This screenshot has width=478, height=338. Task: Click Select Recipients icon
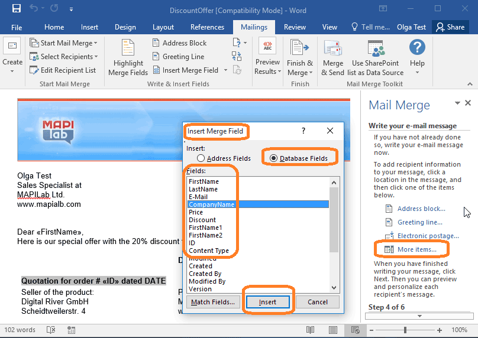(x=34, y=57)
